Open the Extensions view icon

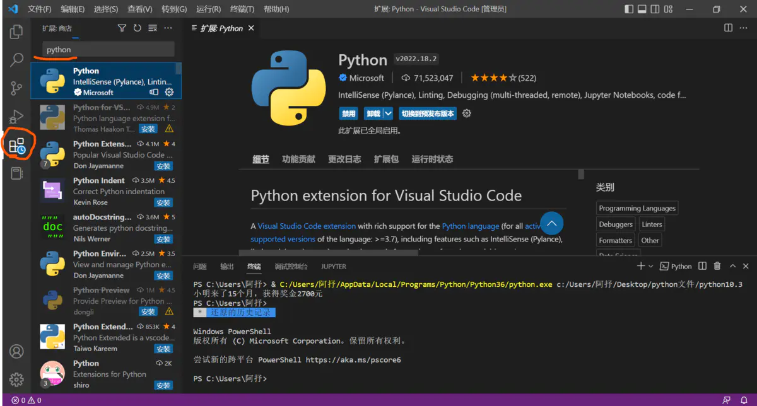coord(17,146)
